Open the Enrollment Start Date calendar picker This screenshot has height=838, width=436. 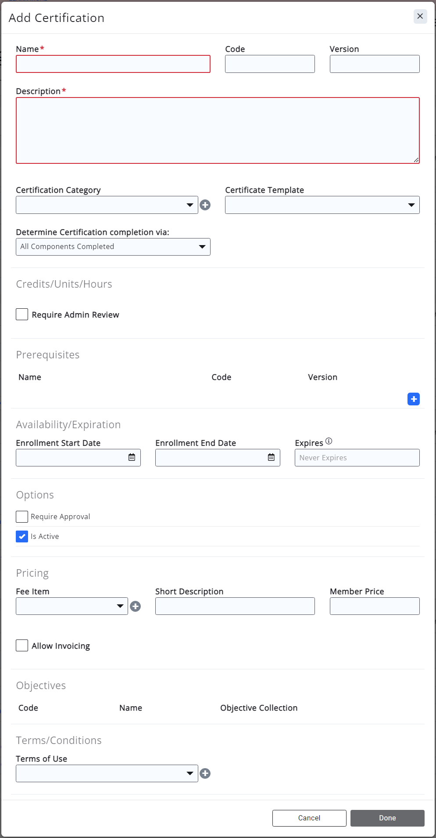(x=132, y=457)
